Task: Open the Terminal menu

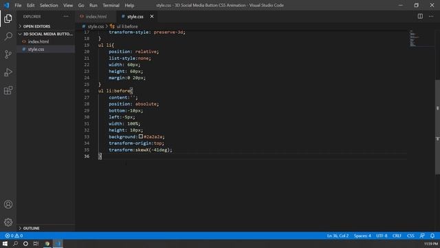Action: tap(111, 5)
